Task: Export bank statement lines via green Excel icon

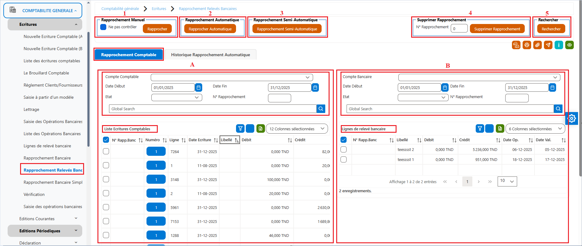Action: (x=500, y=128)
